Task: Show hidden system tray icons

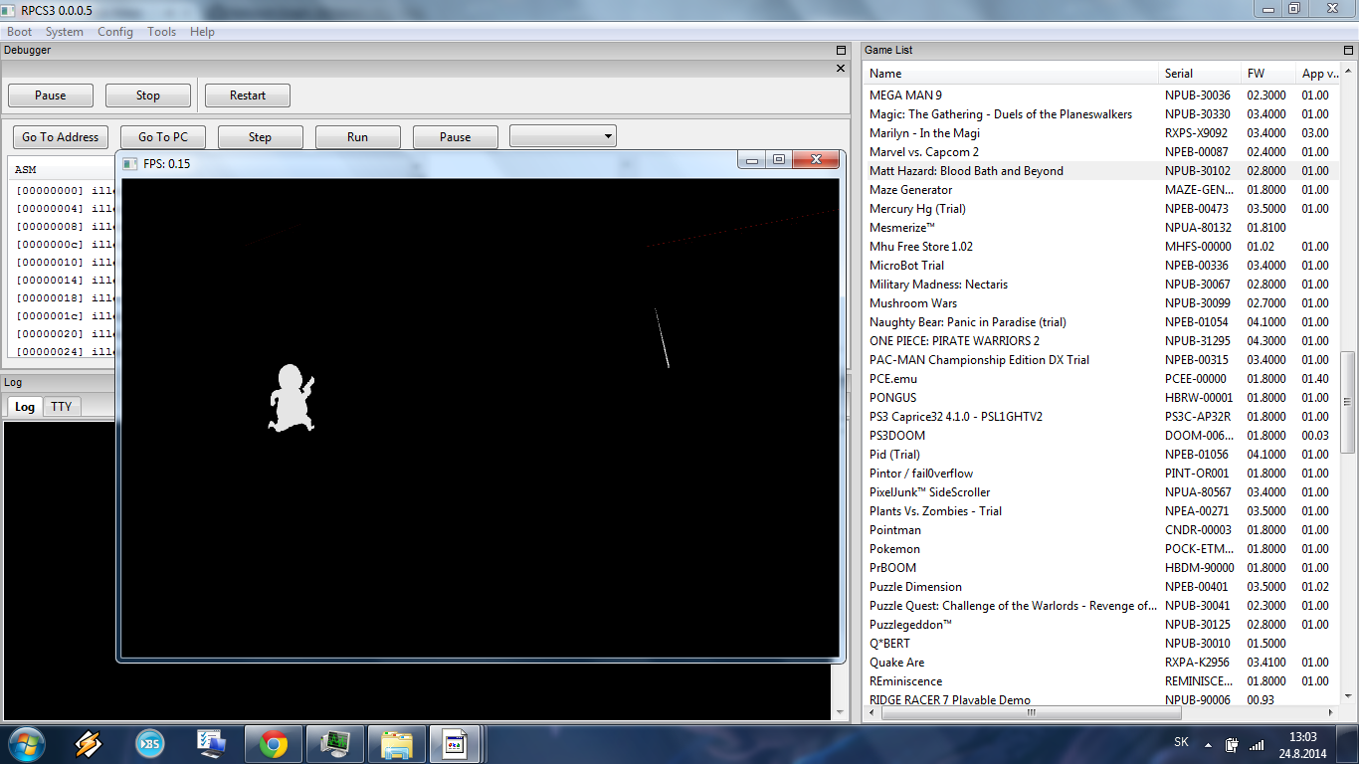Action: (1208, 744)
